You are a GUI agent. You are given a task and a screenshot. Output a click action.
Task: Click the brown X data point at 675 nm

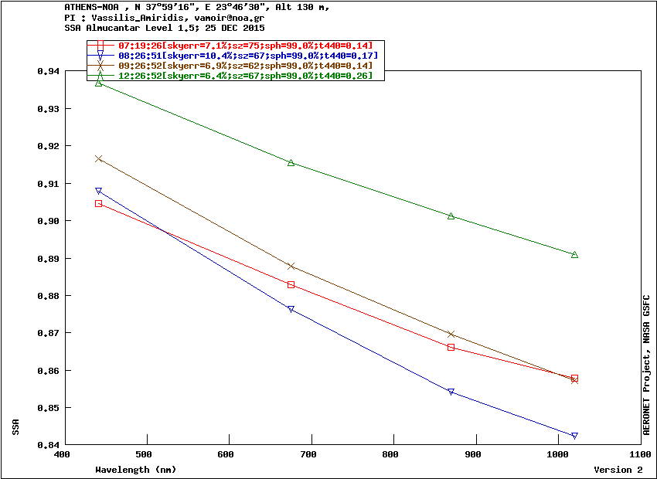(x=291, y=267)
